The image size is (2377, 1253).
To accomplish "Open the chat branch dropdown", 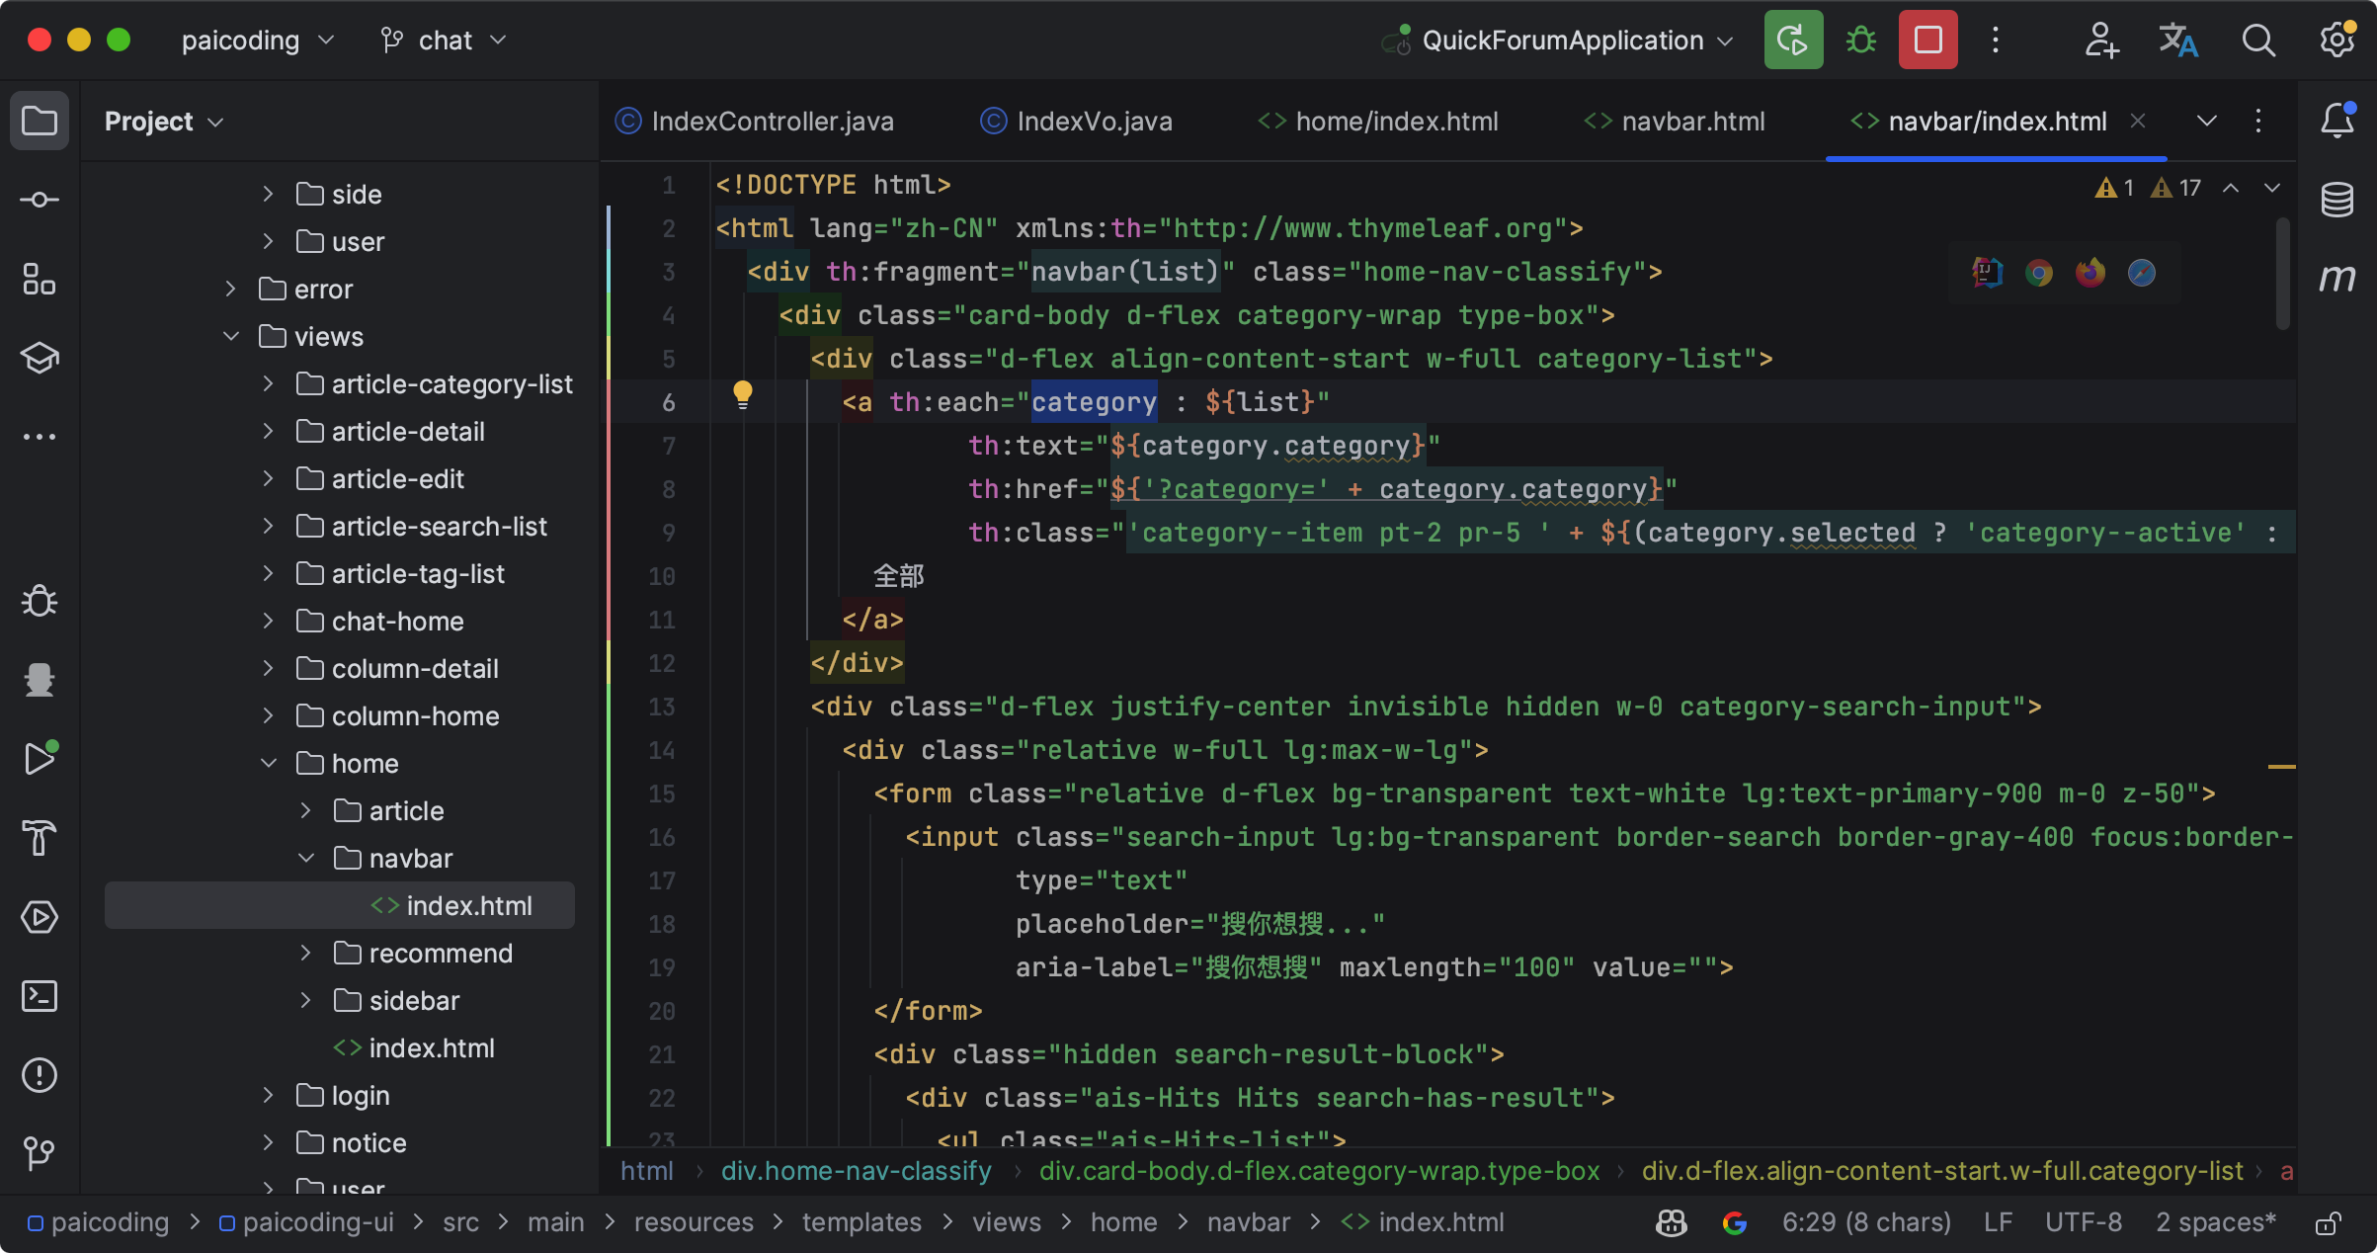I will coord(445,41).
